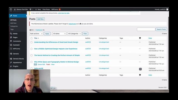The width and height of the screenshot is (178, 100).
Task: Click the Apply button
Action: (47, 34)
